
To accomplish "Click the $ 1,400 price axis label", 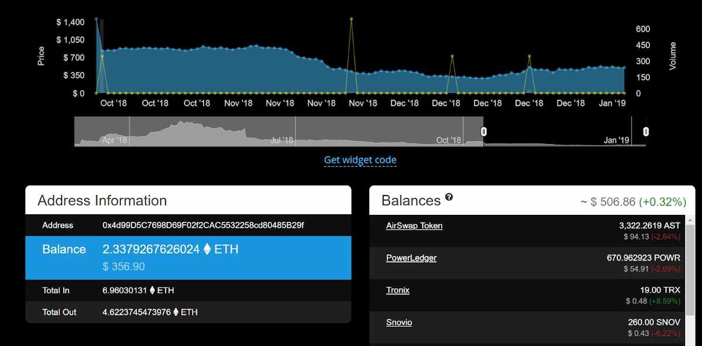I will pyautogui.click(x=70, y=22).
